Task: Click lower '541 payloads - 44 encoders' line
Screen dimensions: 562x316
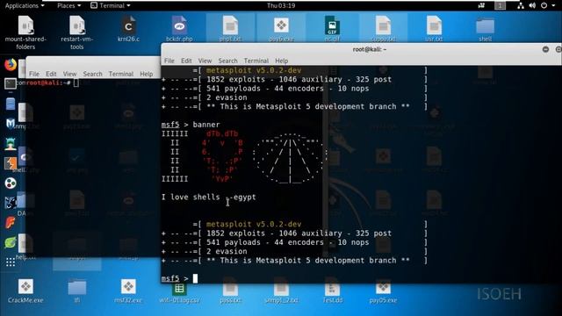Action: pos(287,242)
